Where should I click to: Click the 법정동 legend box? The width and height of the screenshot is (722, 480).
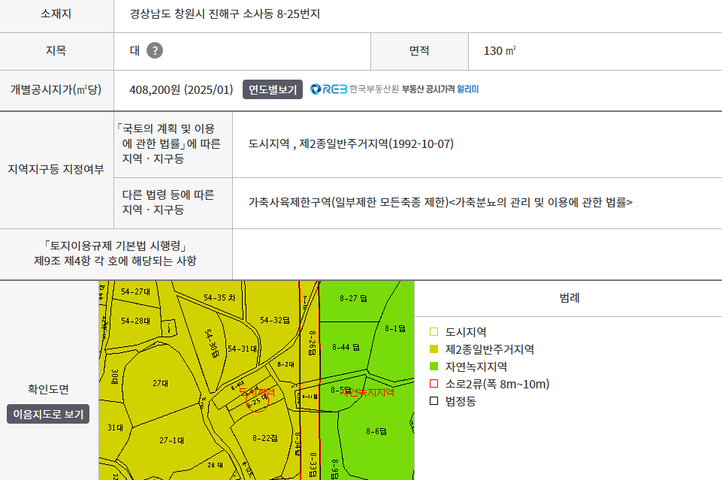(434, 402)
